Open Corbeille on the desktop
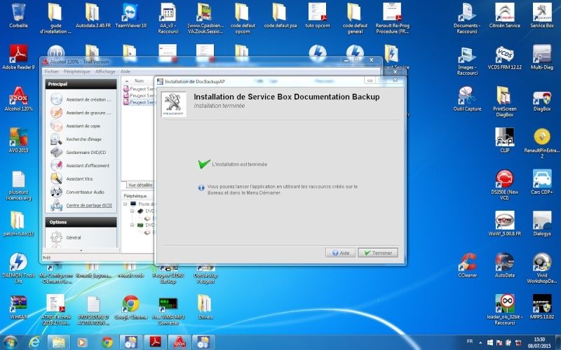Image resolution: width=561 pixels, height=350 pixels. tap(18, 15)
